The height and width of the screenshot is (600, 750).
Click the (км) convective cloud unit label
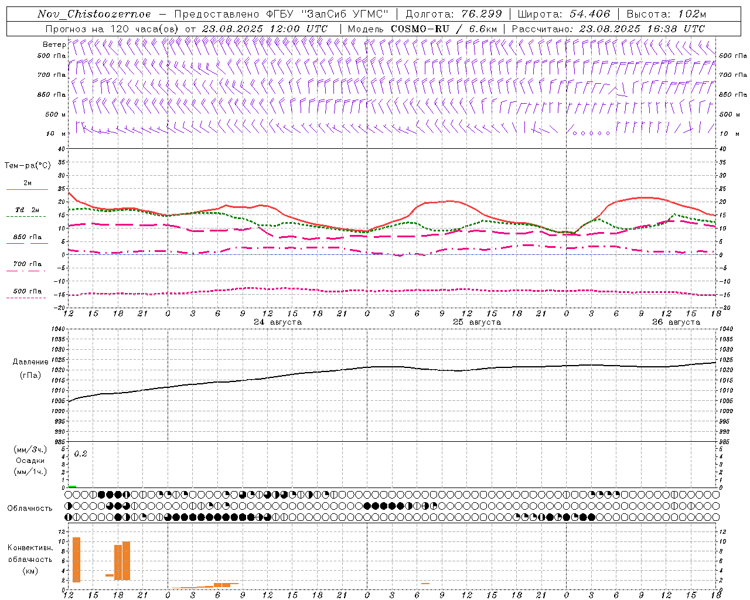tap(30, 571)
